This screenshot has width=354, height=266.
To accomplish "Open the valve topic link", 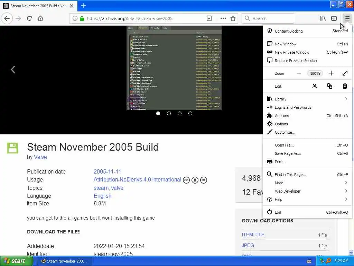I will coord(117,188).
